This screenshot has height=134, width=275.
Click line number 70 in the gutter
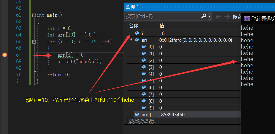click(x=19, y=75)
